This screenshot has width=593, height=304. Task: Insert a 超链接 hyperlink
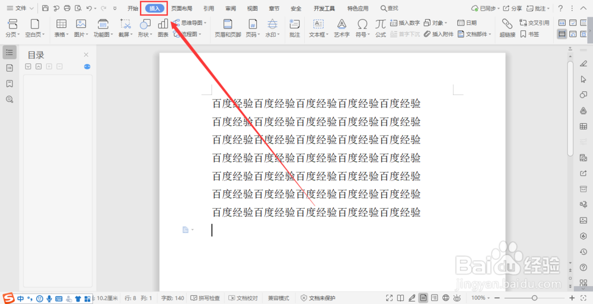507,28
